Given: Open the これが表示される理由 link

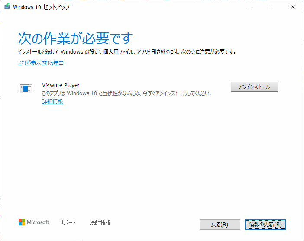Looking at the screenshot, I should 41,63.
